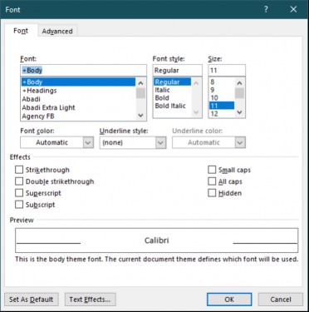Open the Underline color dropdown
Viewport: 309px width, 312px height.
click(x=240, y=143)
